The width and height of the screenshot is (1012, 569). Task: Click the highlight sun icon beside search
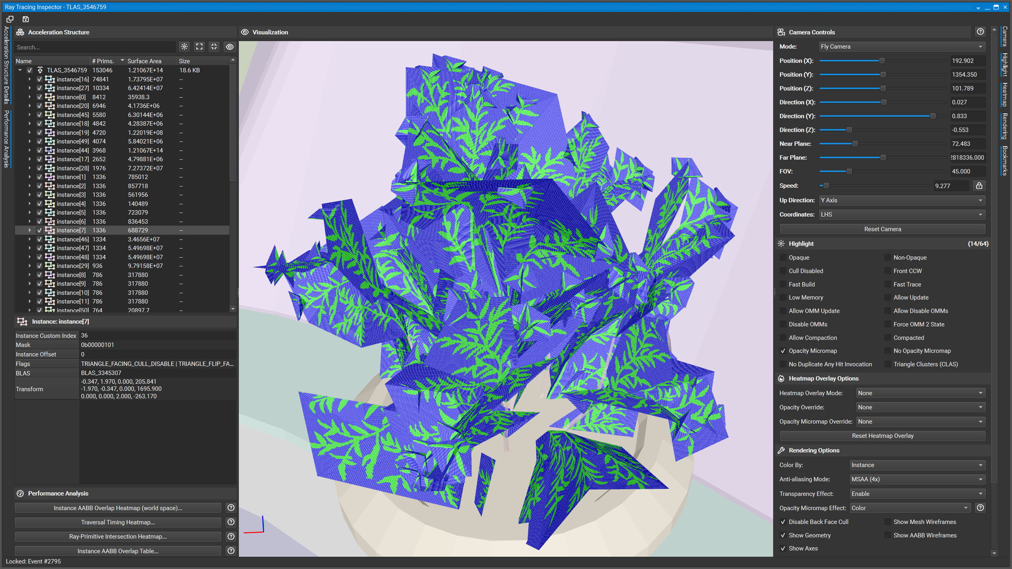pos(184,47)
